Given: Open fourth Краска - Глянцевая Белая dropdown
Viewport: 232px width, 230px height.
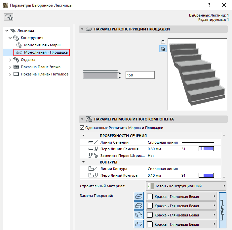Looking at the screenshot, I should (x=181, y=224).
